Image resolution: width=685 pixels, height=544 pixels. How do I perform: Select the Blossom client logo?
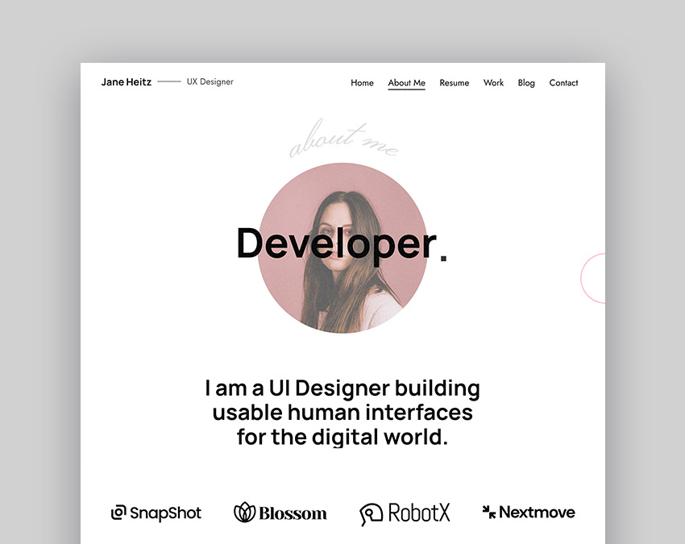[280, 513]
